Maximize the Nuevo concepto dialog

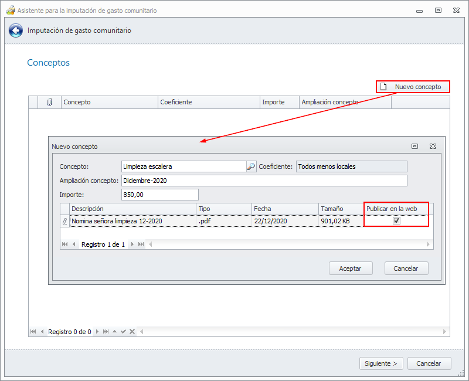414,146
